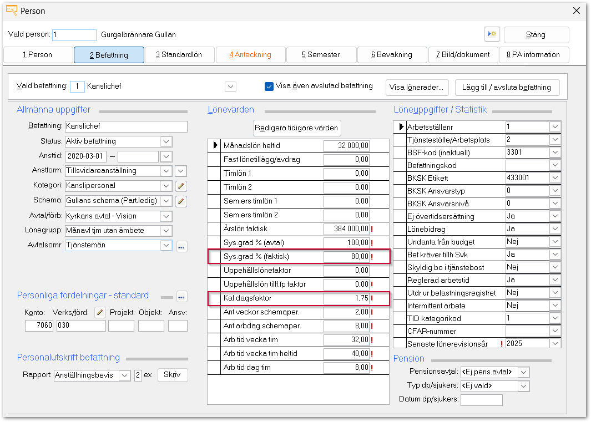Uncheck Visa även avslutad befattning
Screen dimensions: 591x422
pos(269,87)
